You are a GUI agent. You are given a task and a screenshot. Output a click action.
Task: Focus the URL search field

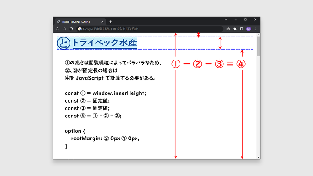(148, 29)
